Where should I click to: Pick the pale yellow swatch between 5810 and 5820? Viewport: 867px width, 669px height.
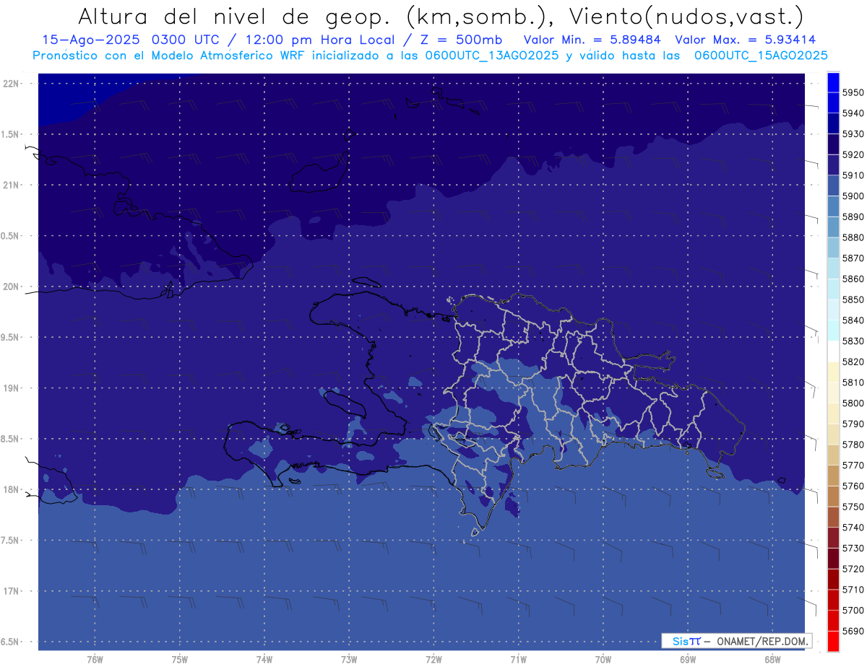click(833, 372)
